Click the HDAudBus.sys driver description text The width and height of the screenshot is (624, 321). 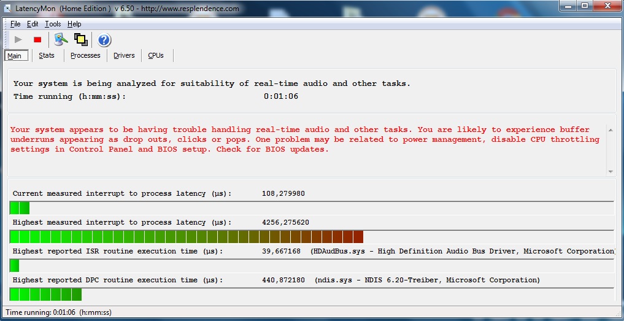[x=463, y=251]
